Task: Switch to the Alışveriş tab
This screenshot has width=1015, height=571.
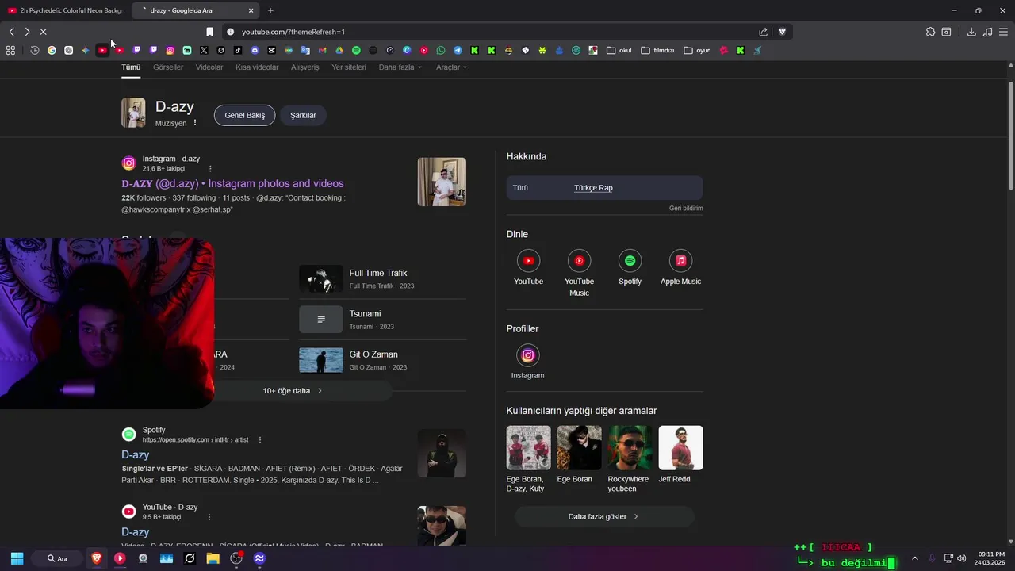Action: click(x=305, y=67)
